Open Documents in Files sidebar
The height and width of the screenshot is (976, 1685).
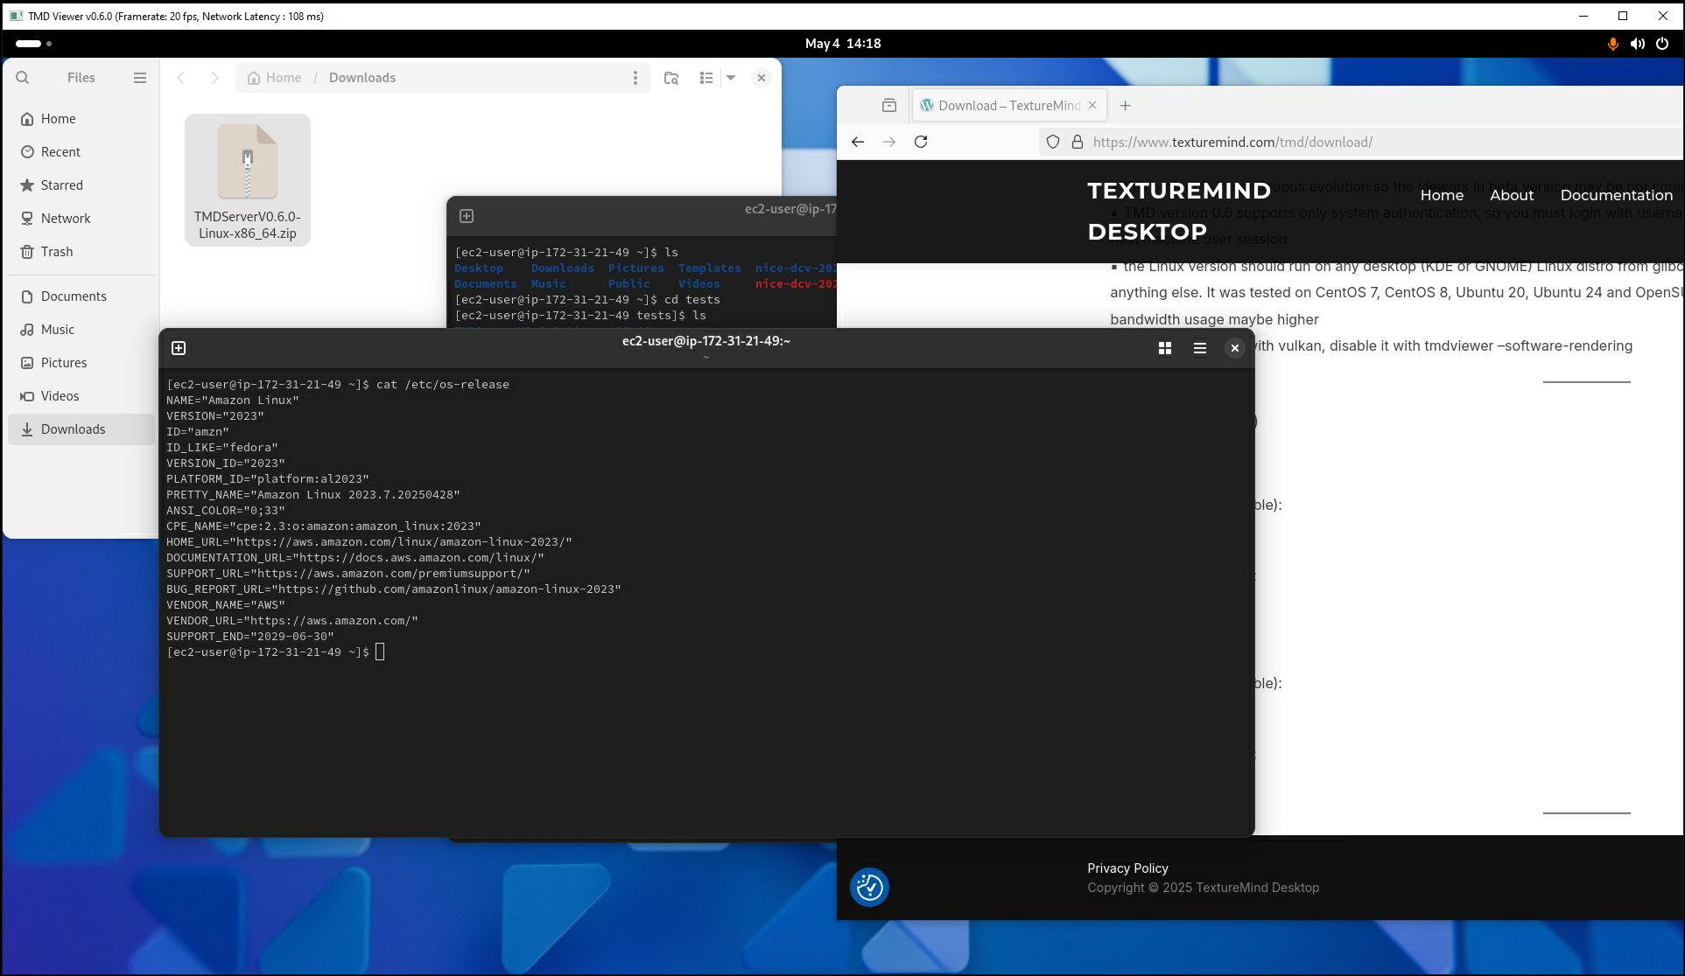[82, 296]
